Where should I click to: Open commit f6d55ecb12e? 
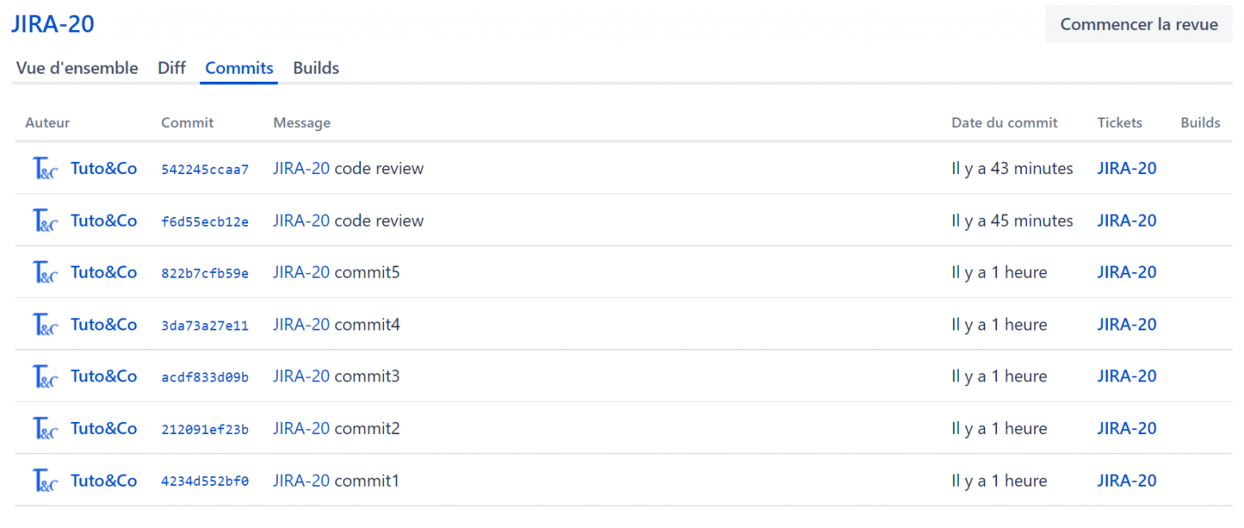(205, 220)
